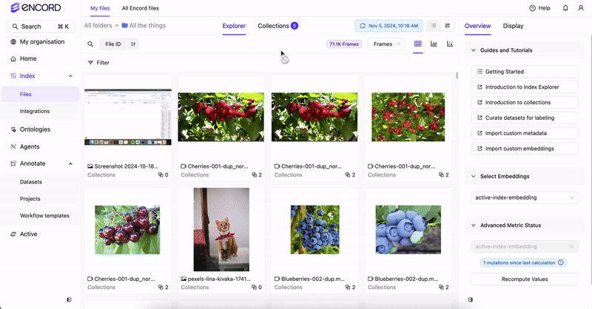The width and height of the screenshot is (592, 309).
Task: Open Import custom embeddings link
Action: pos(525,149)
